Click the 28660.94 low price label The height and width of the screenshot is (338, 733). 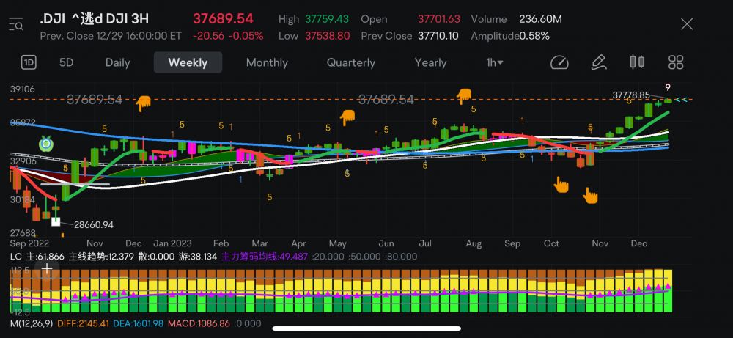pyautogui.click(x=94, y=225)
